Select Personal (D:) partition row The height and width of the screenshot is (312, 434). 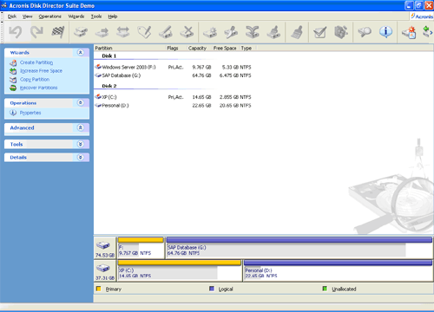pos(173,106)
